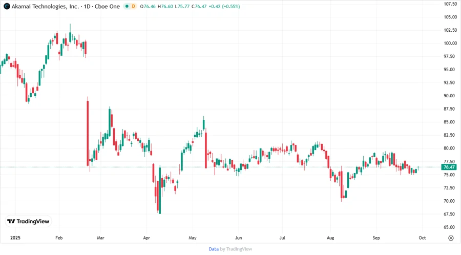This screenshot has width=461, height=255.
Task: Click the current price label 76.47
Action: pyautogui.click(x=449, y=167)
